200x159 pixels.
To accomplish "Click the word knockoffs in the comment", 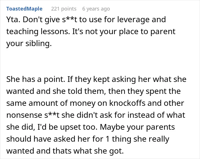I will click(127, 103).
